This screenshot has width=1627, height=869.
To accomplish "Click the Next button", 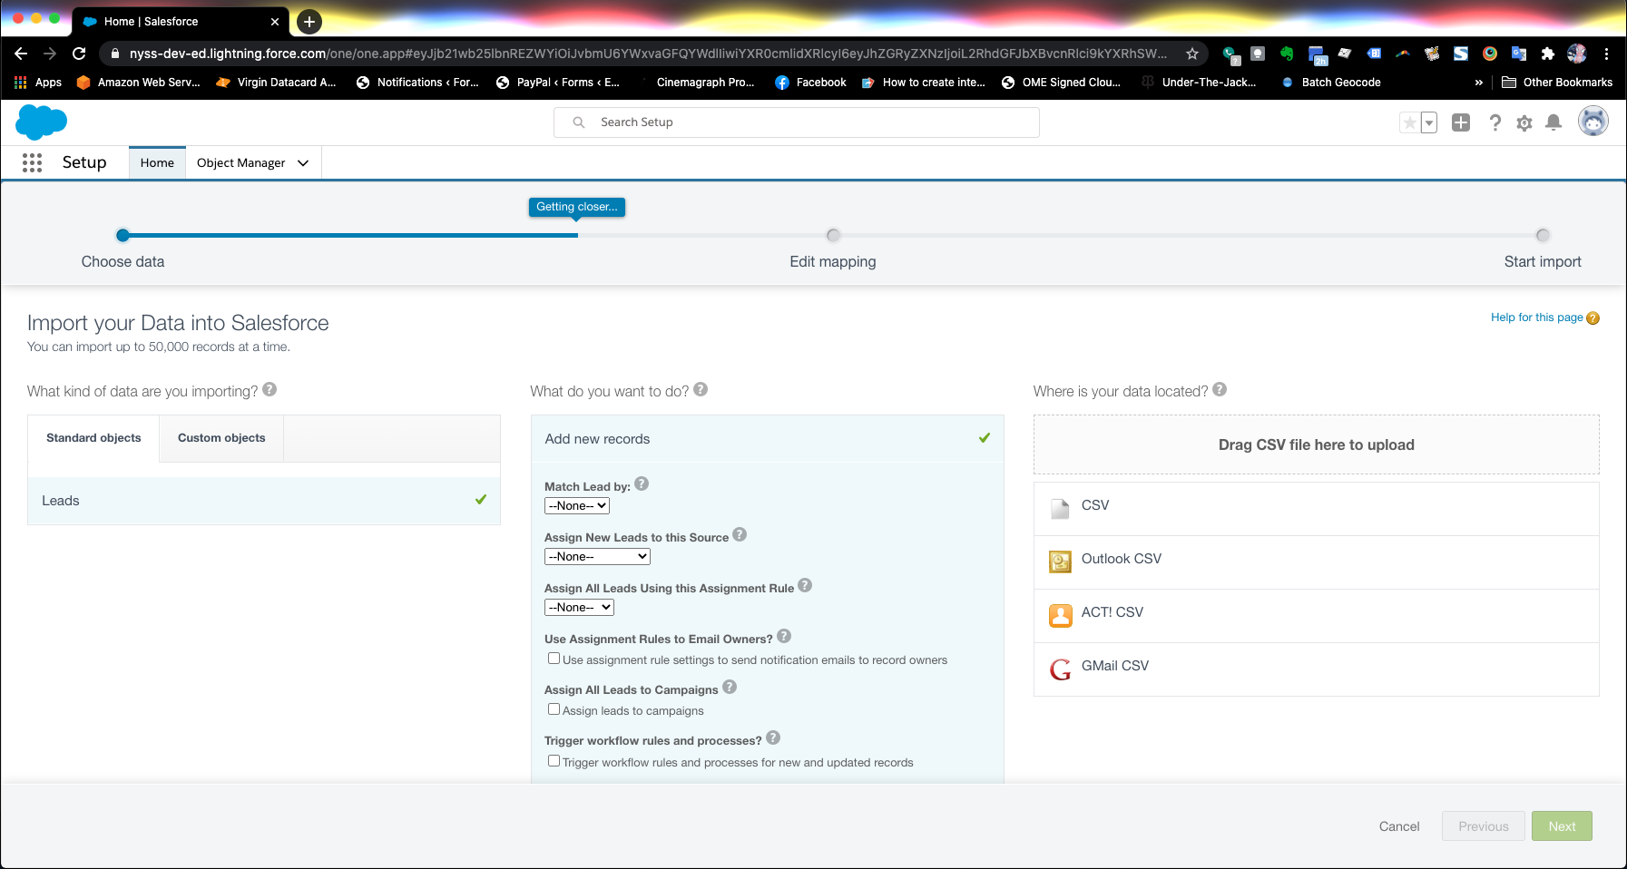I will click(x=1562, y=826).
